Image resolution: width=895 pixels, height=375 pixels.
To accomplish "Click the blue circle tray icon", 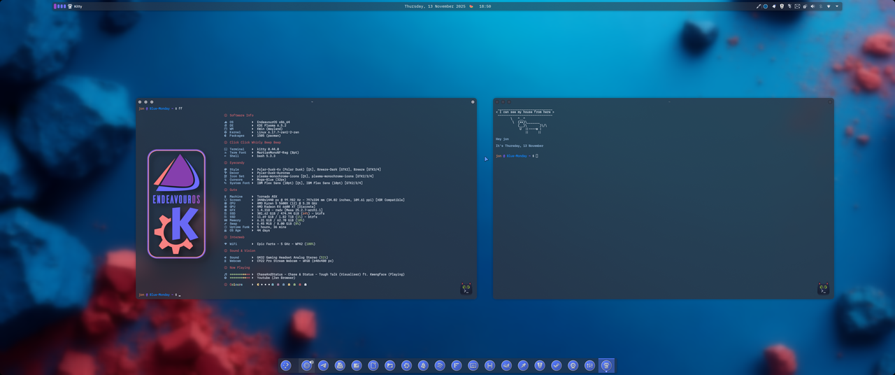I will (766, 6).
